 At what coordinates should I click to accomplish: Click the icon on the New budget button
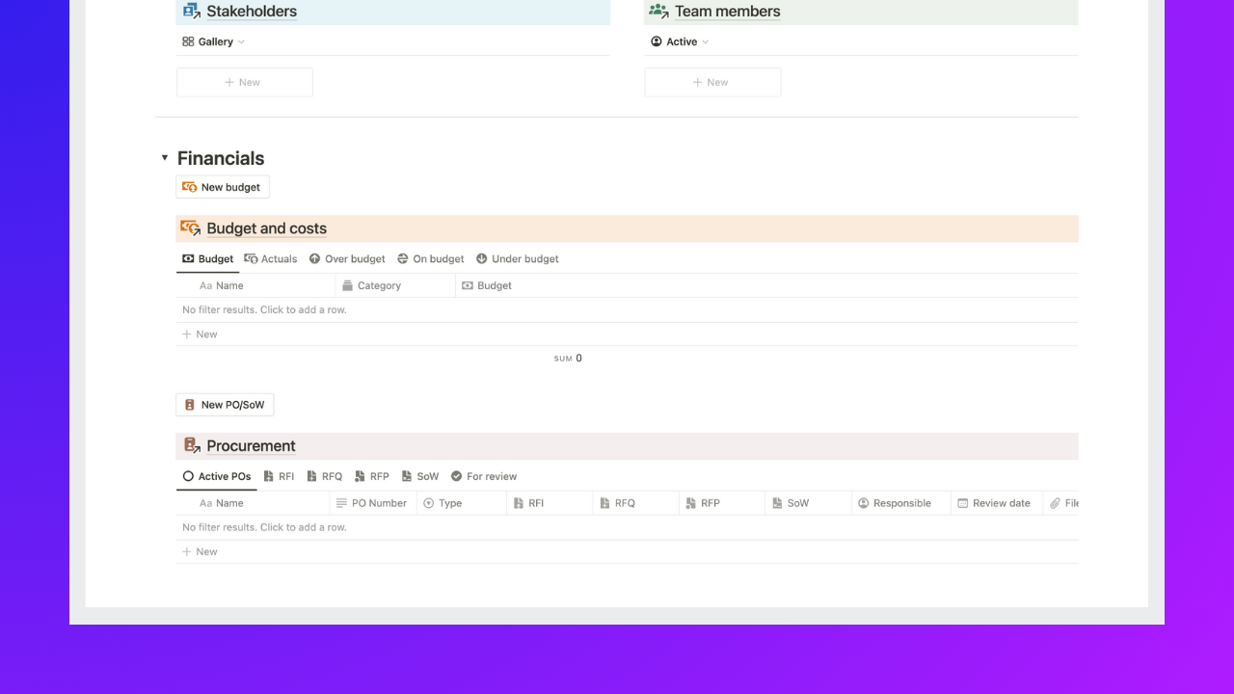190,187
